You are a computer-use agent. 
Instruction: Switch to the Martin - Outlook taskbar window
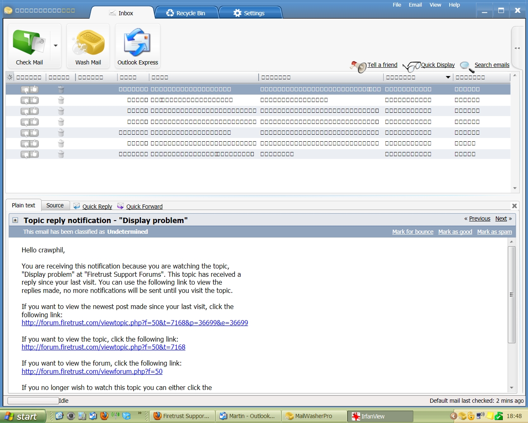click(249, 416)
